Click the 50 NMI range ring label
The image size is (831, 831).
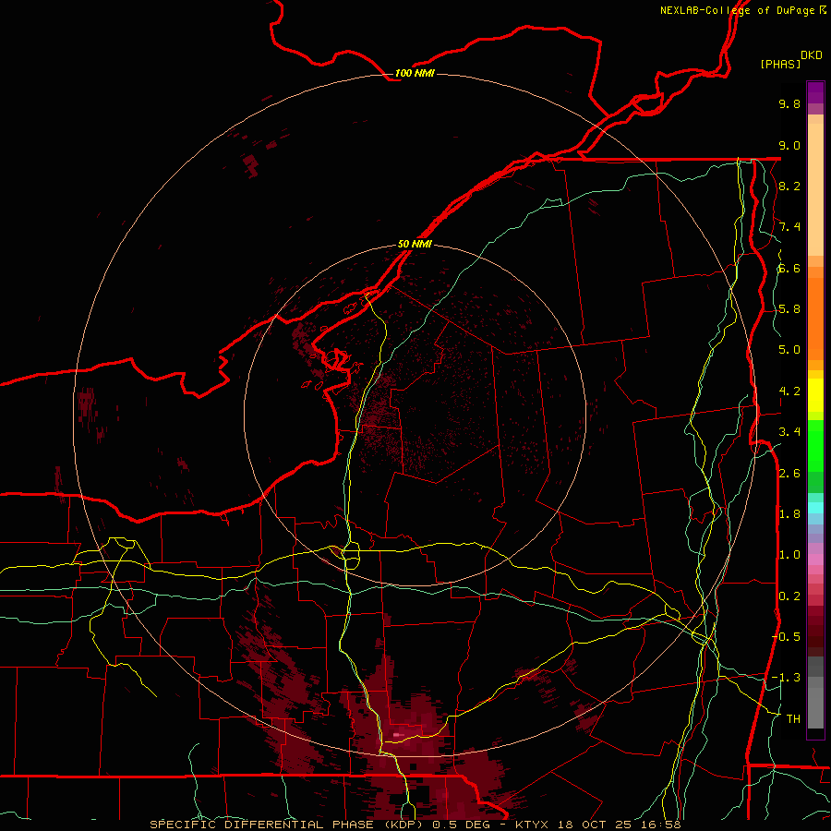[x=415, y=244]
